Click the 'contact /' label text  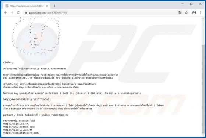coord(9,115)
